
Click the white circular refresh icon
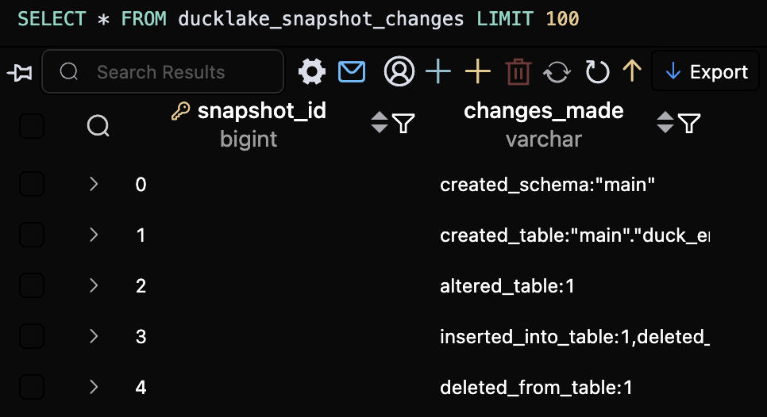597,72
